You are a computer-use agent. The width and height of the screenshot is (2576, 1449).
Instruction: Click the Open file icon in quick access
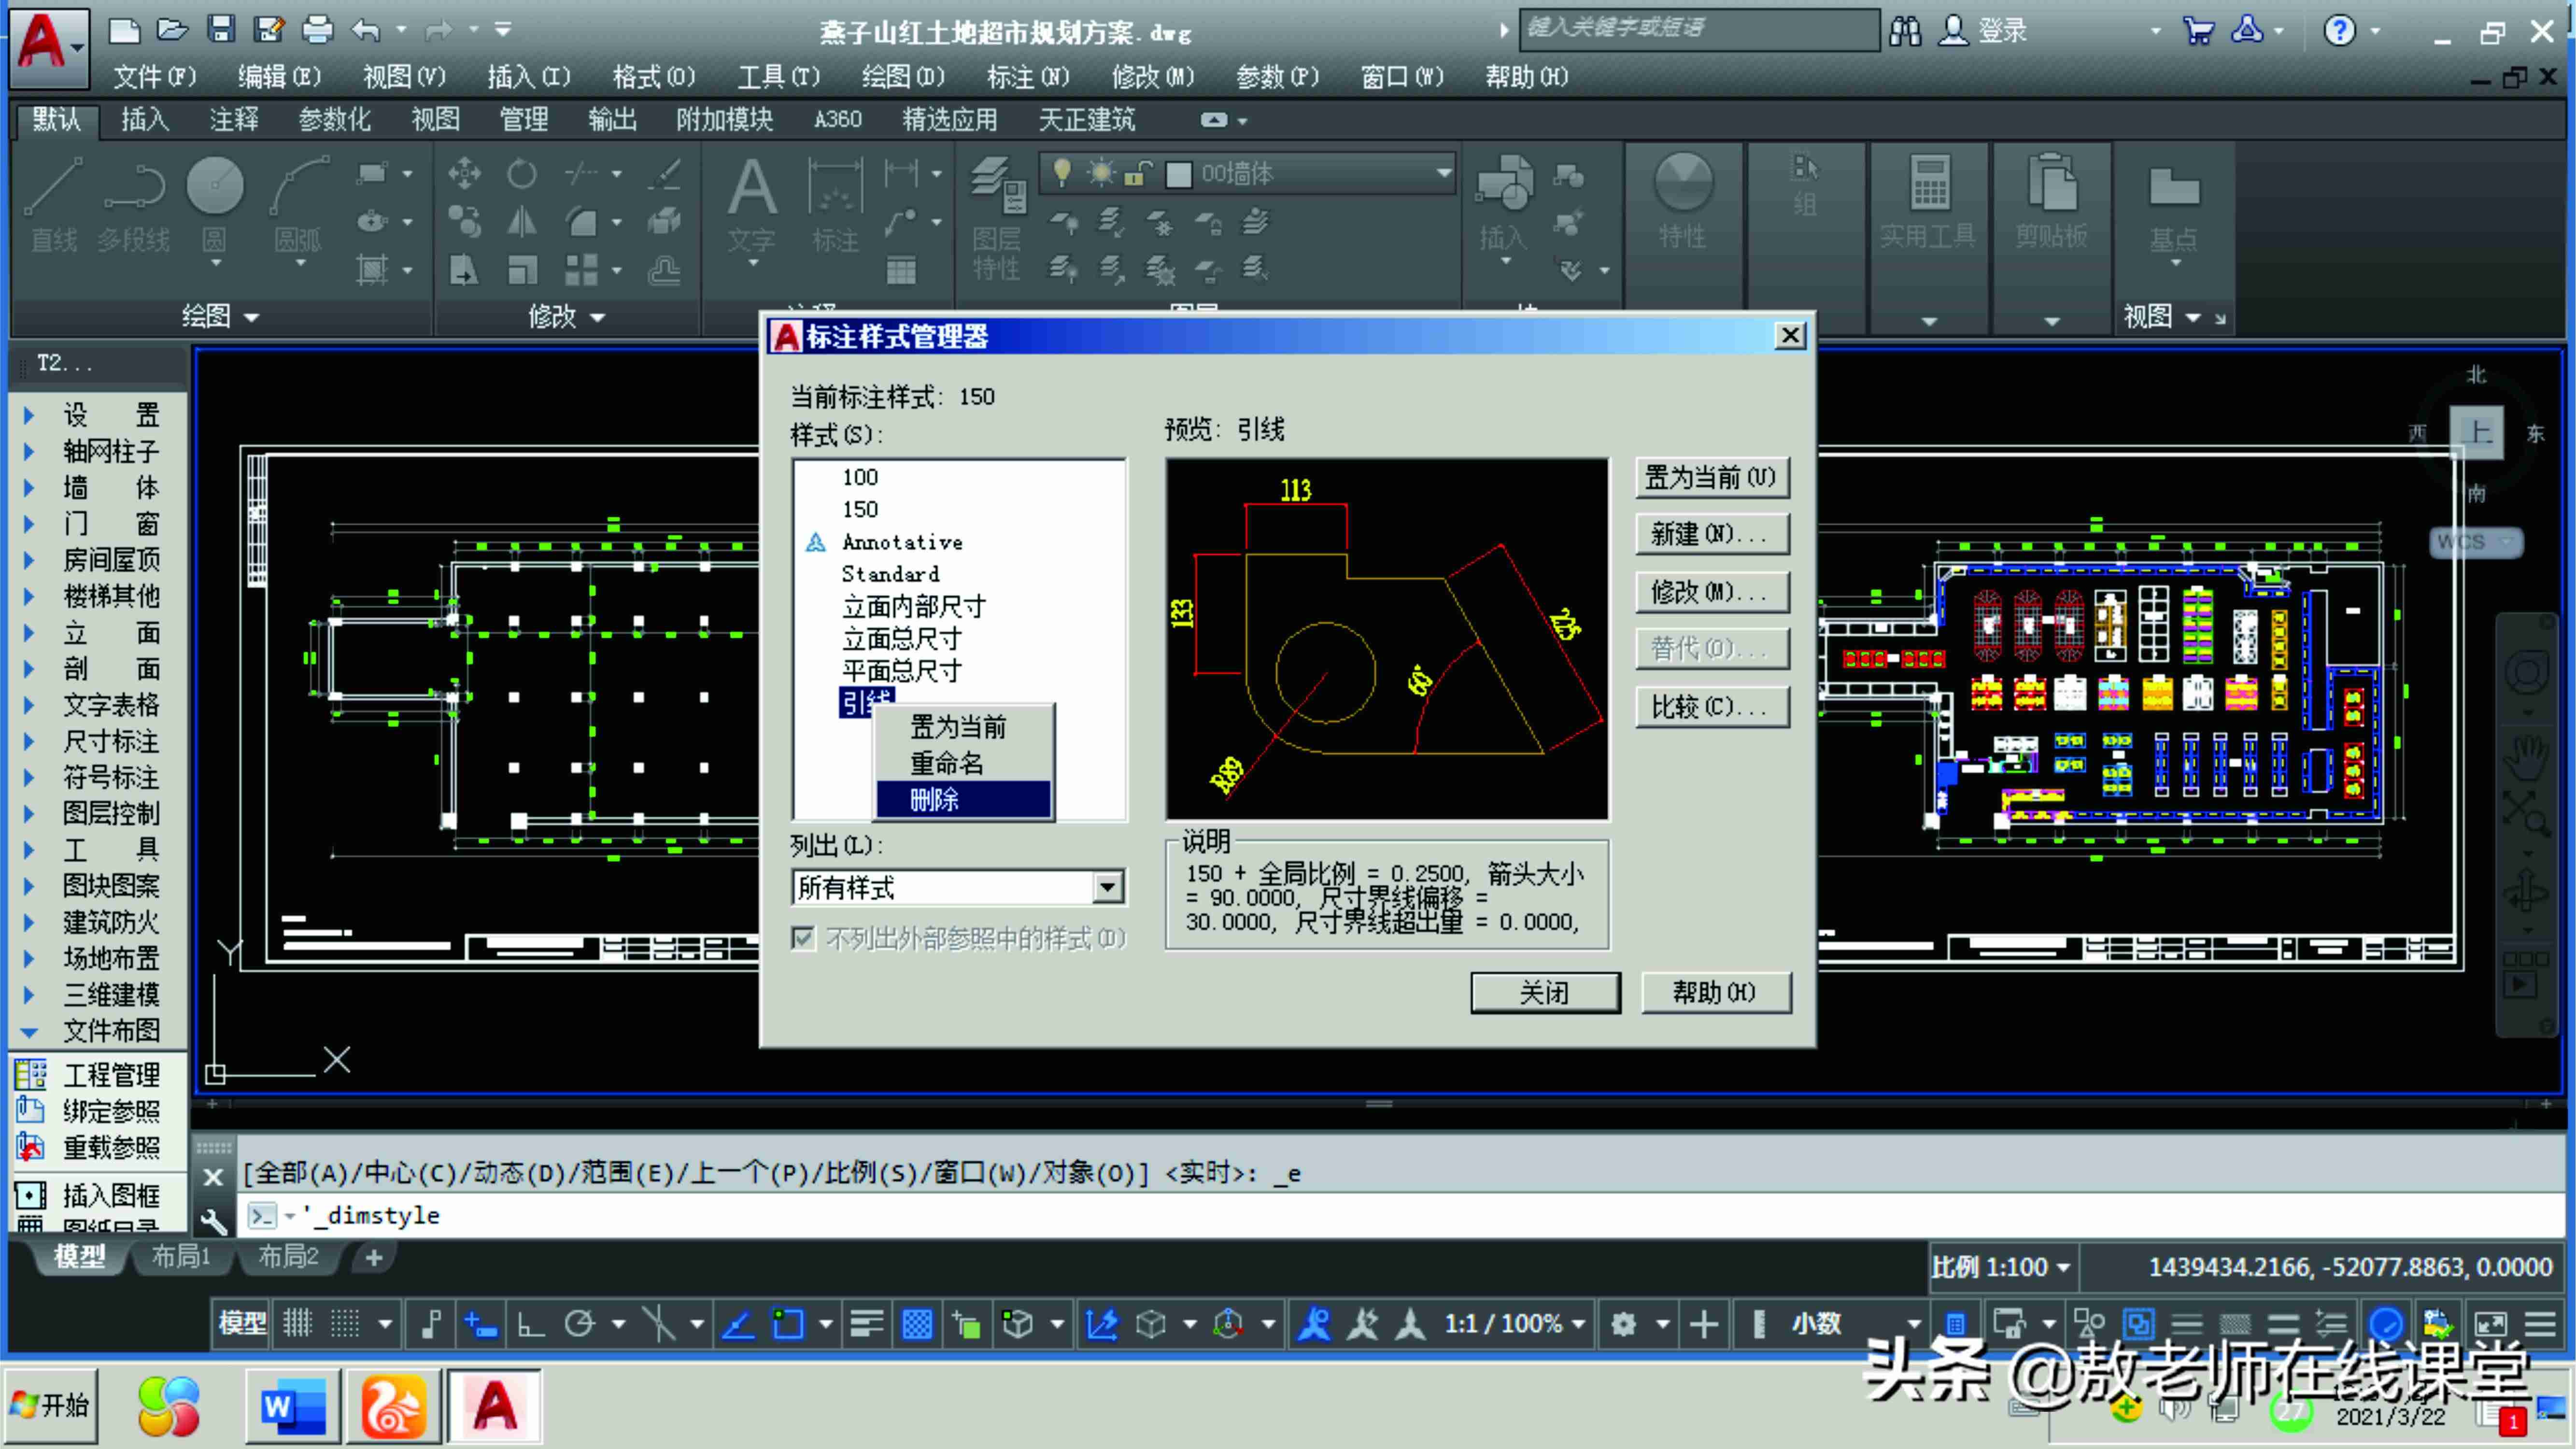click(x=172, y=30)
